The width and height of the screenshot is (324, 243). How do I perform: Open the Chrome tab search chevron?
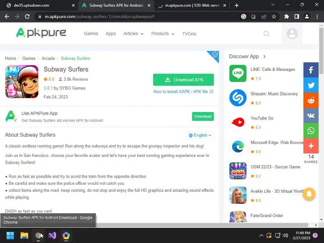coord(273,4)
